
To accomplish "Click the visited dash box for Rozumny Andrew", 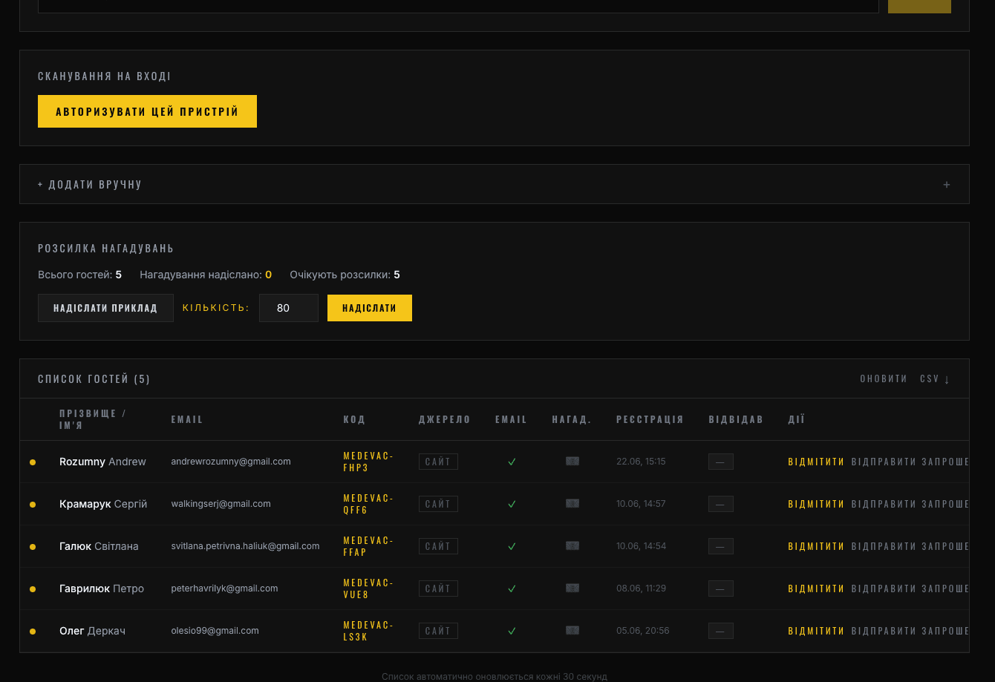I will (x=721, y=462).
